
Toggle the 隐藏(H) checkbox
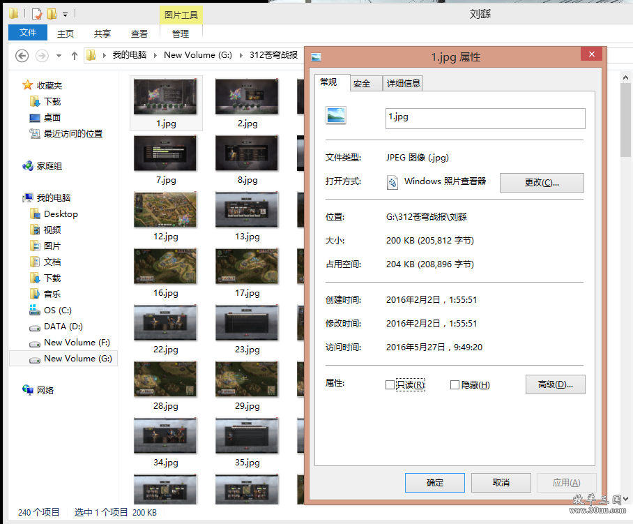tap(455, 384)
